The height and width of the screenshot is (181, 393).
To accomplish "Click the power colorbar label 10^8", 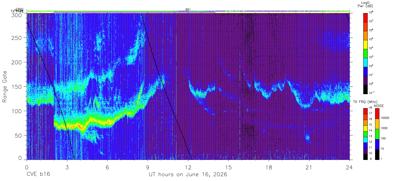I will click(371, 12).
